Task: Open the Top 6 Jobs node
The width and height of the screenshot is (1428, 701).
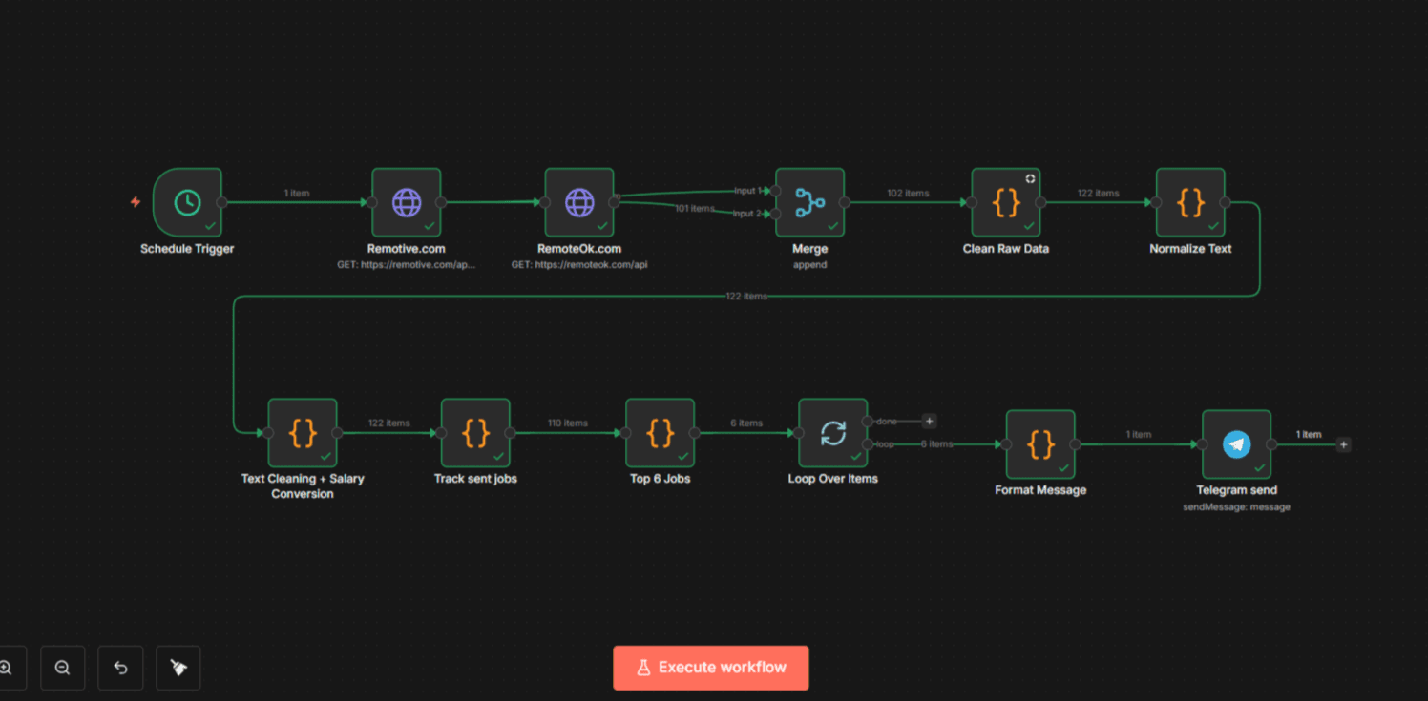Action: pos(660,432)
